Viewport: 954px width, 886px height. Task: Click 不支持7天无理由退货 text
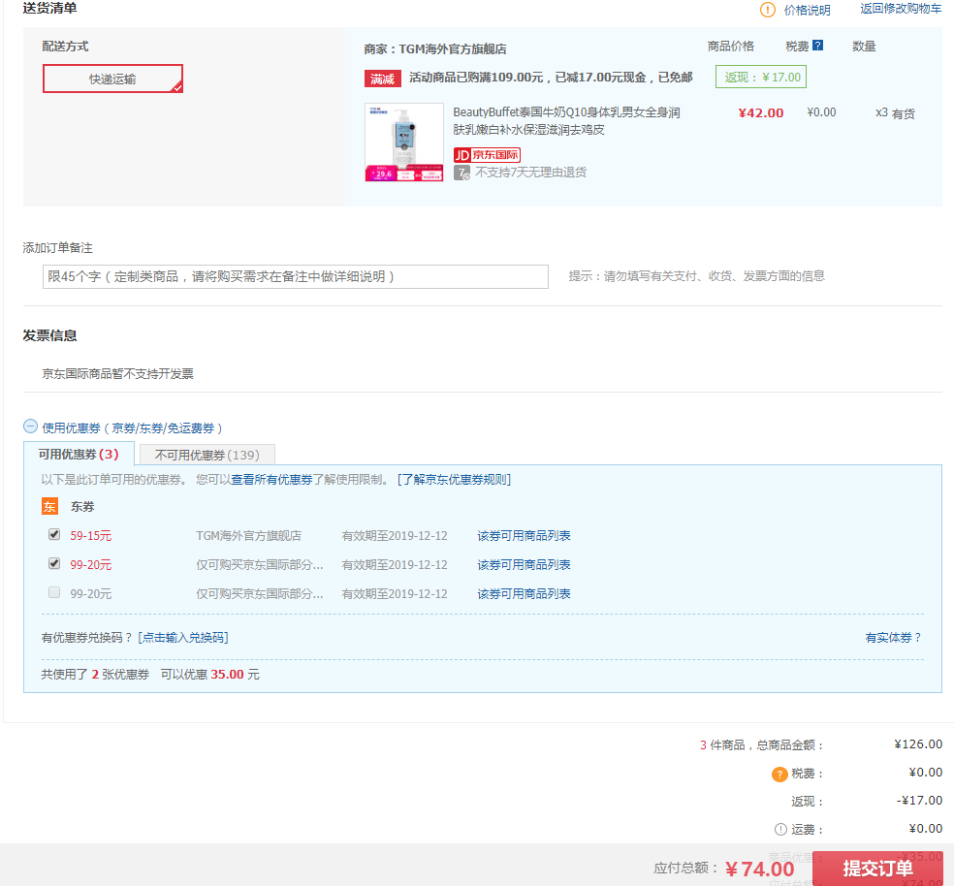[x=530, y=173]
